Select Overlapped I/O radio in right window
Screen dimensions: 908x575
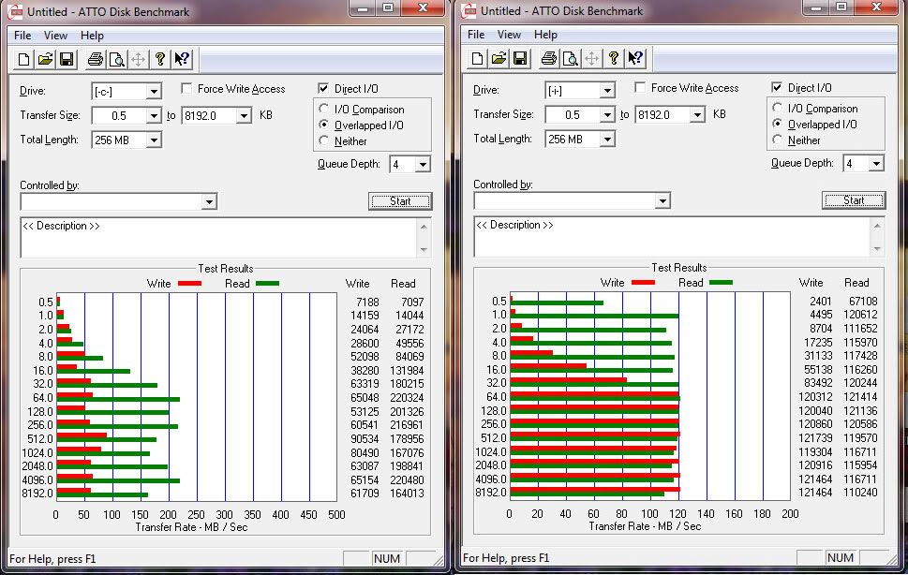tap(777, 124)
